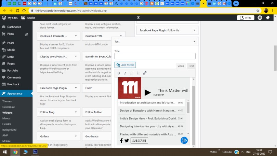Click the insert link icon
The height and width of the screenshot is (156, 277).
(145, 73)
